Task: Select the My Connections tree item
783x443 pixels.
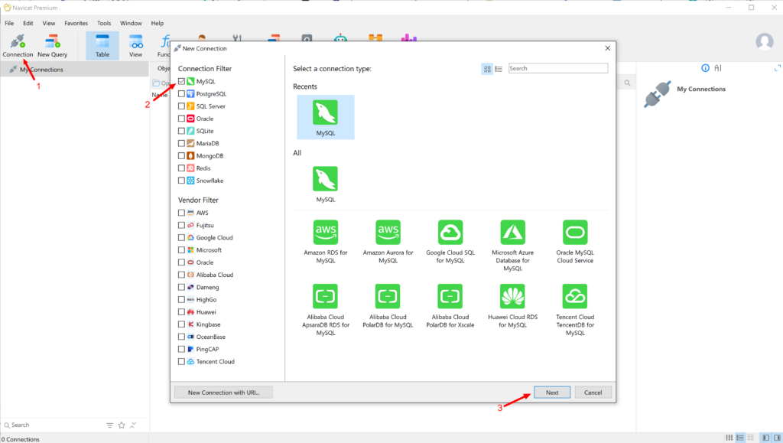Action: coord(41,70)
